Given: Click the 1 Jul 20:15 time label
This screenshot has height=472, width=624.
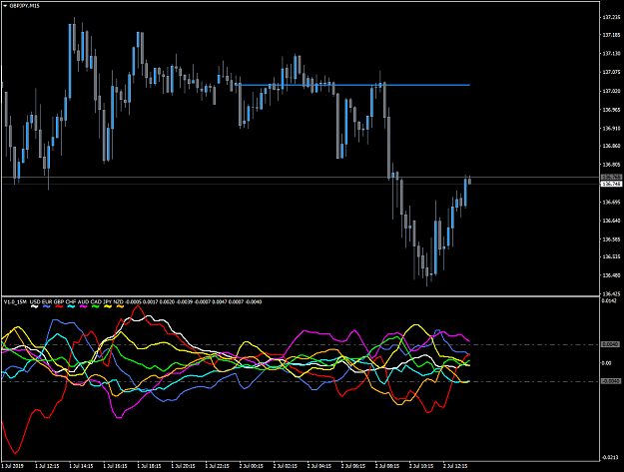Looking at the screenshot, I should 184,466.
